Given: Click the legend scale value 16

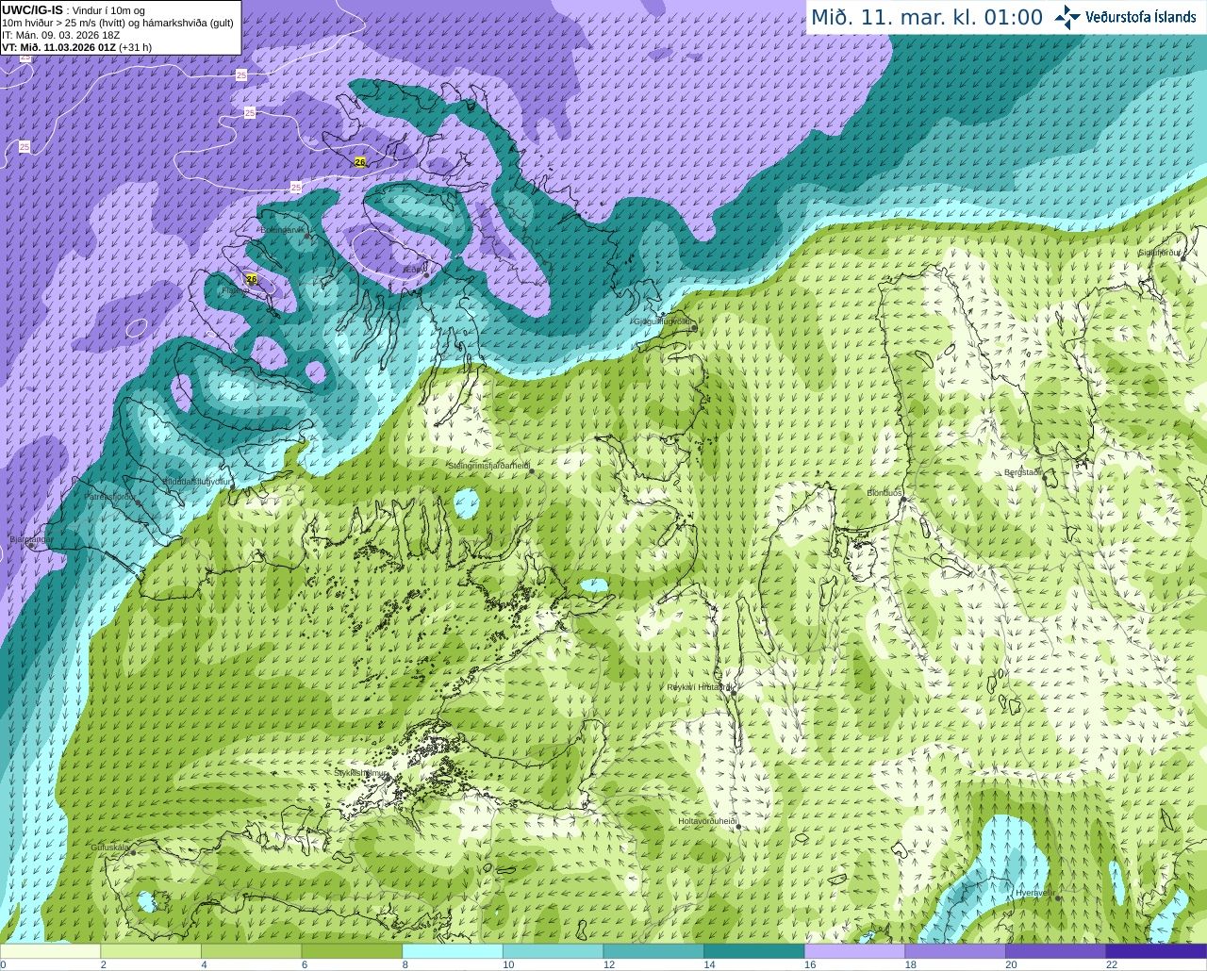Looking at the screenshot, I should click(810, 964).
